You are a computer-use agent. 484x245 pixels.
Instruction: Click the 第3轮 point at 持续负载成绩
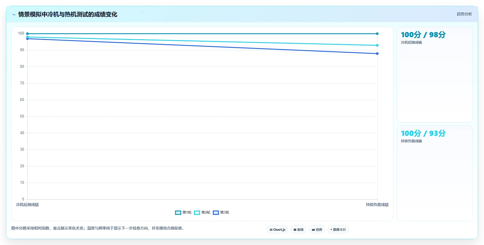click(377, 54)
